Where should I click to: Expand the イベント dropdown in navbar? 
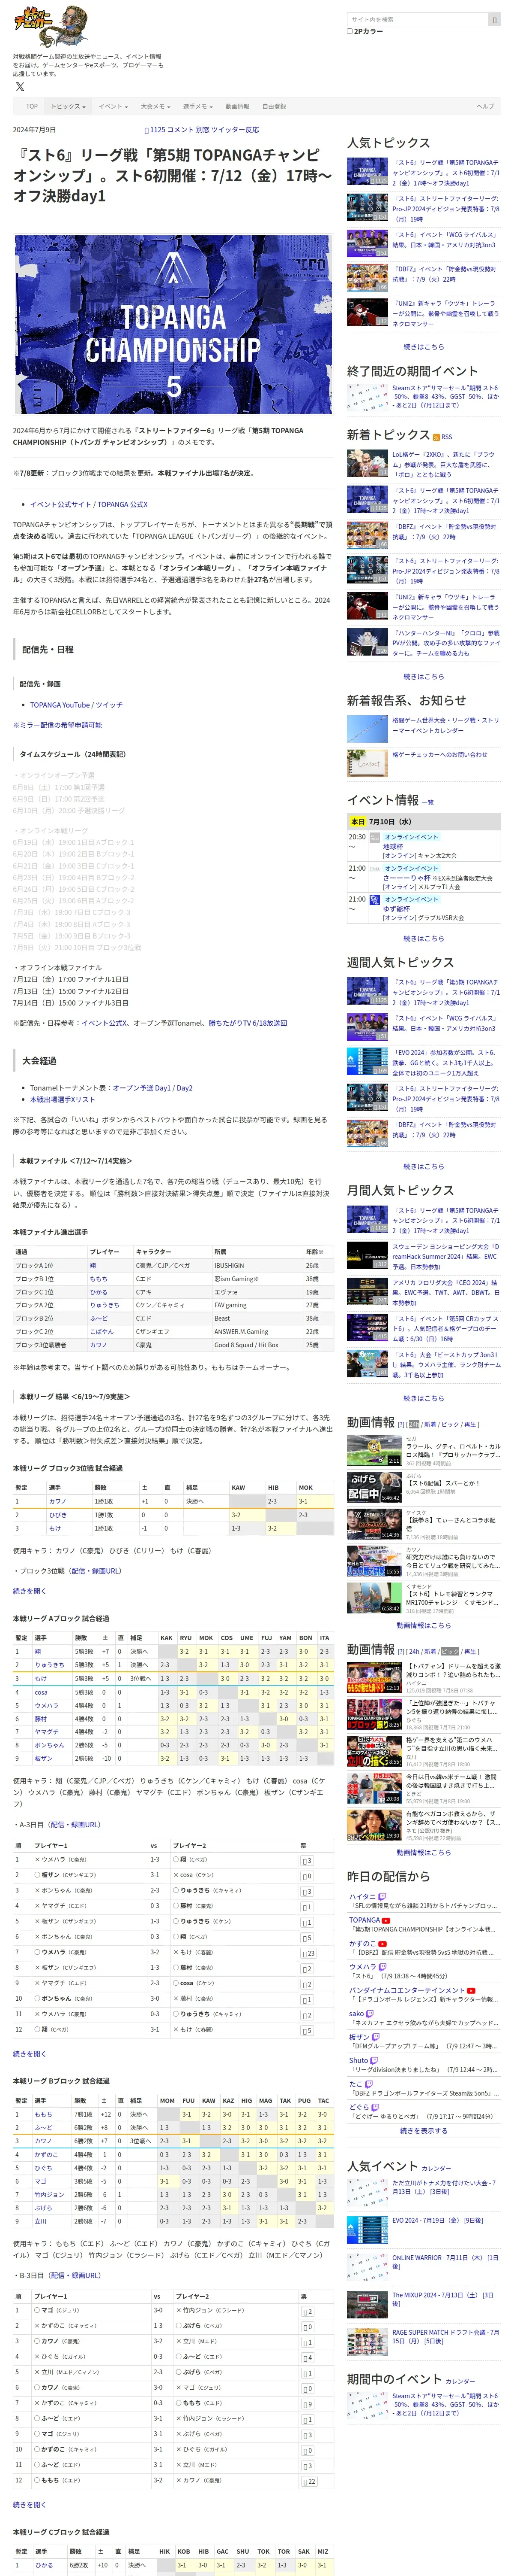pos(113,106)
